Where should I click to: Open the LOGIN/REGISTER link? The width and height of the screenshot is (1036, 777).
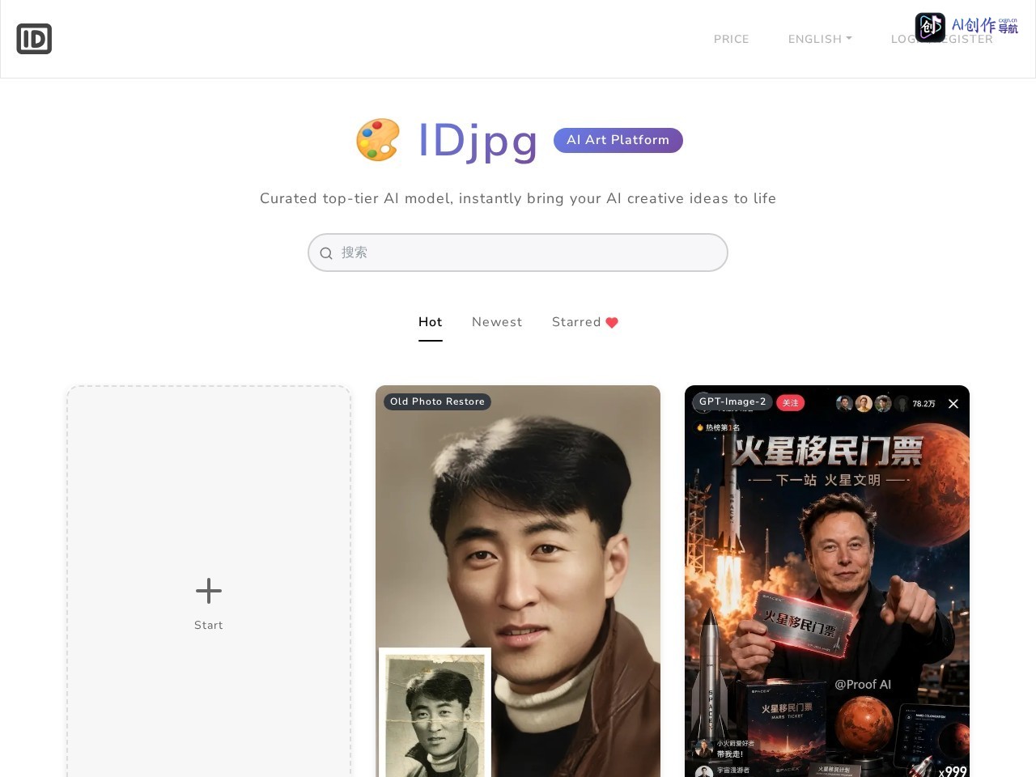pos(941,39)
